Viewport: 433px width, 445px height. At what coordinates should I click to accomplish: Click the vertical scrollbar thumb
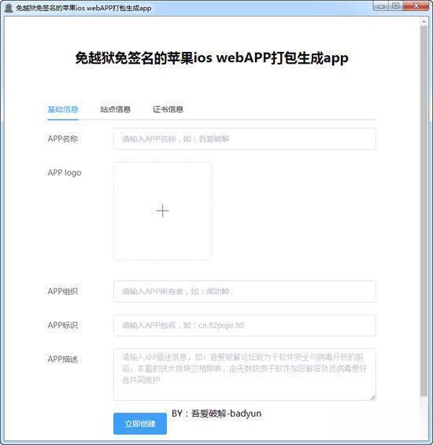click(x=424, y=211)
